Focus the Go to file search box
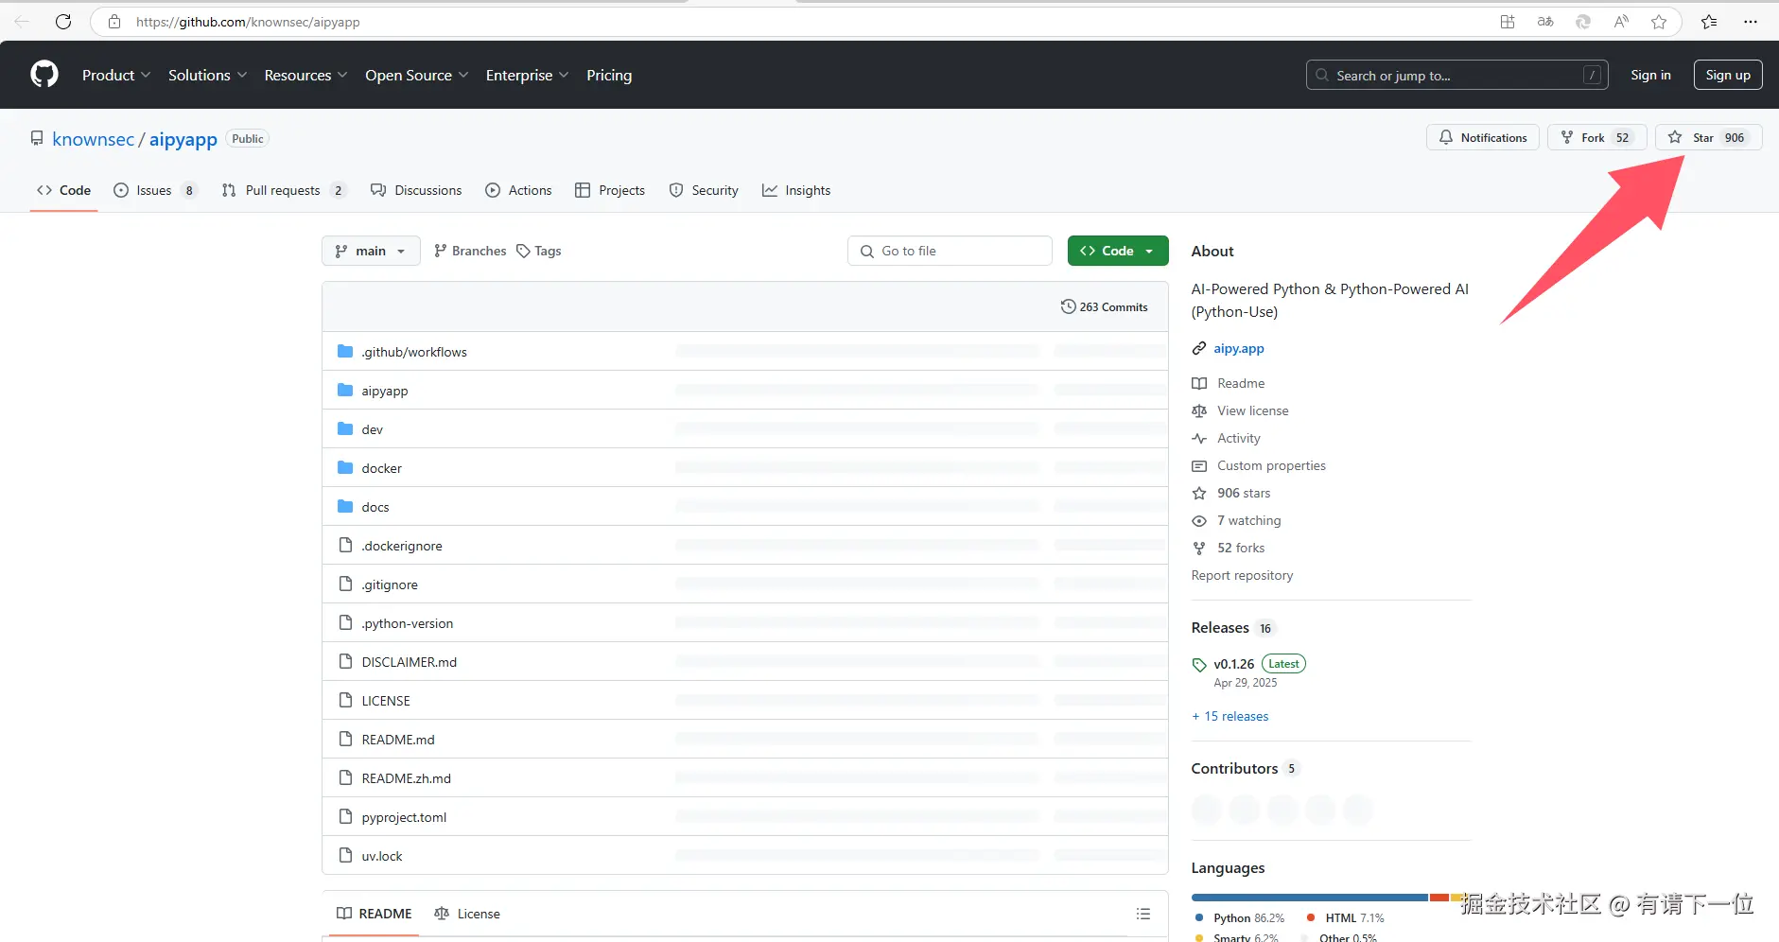Screen dimensions: 1779x942 [951, 251]
